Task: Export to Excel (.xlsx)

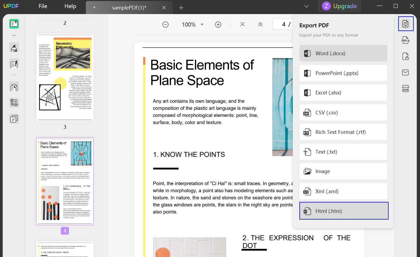Action: [343, 93]
